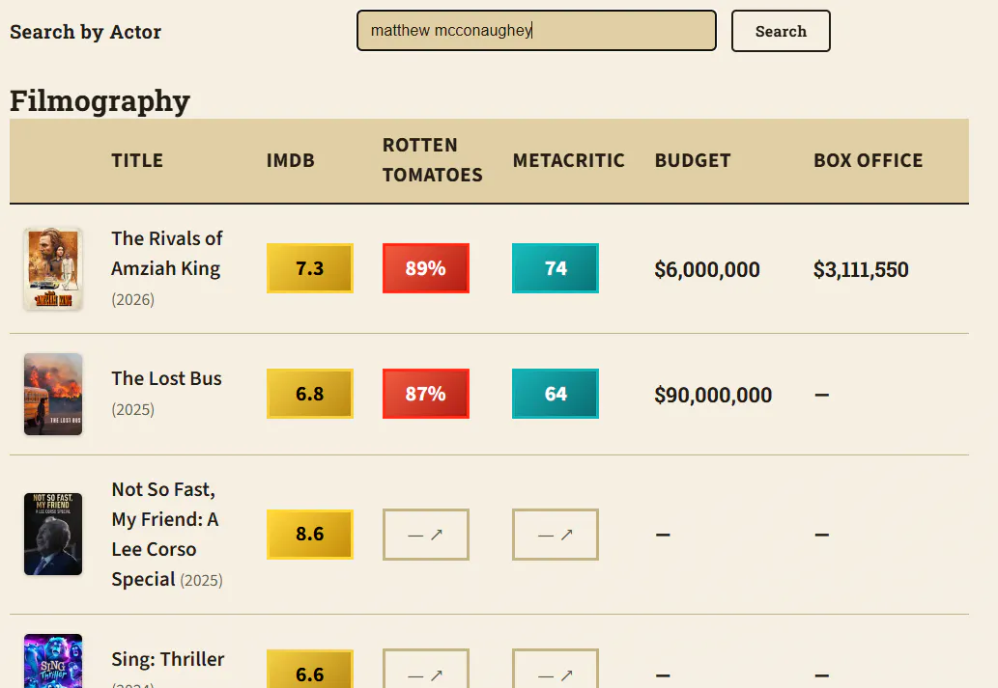Click The Rivals of Amziah King title

(167, 253)
